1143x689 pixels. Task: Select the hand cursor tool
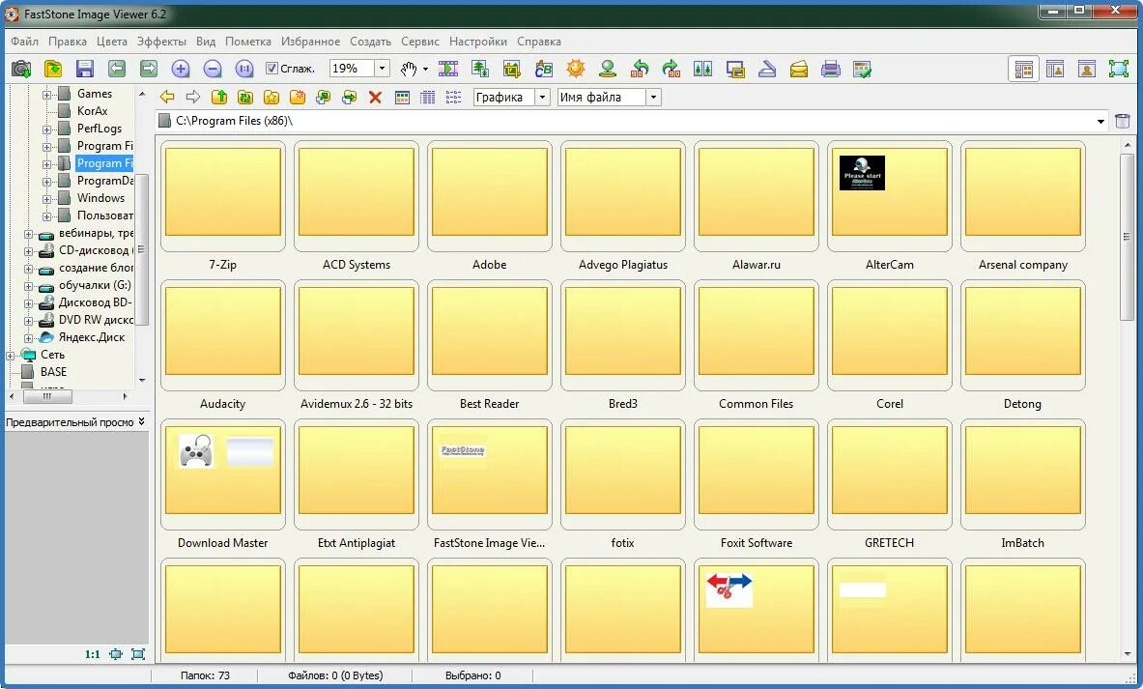[408, 70]
